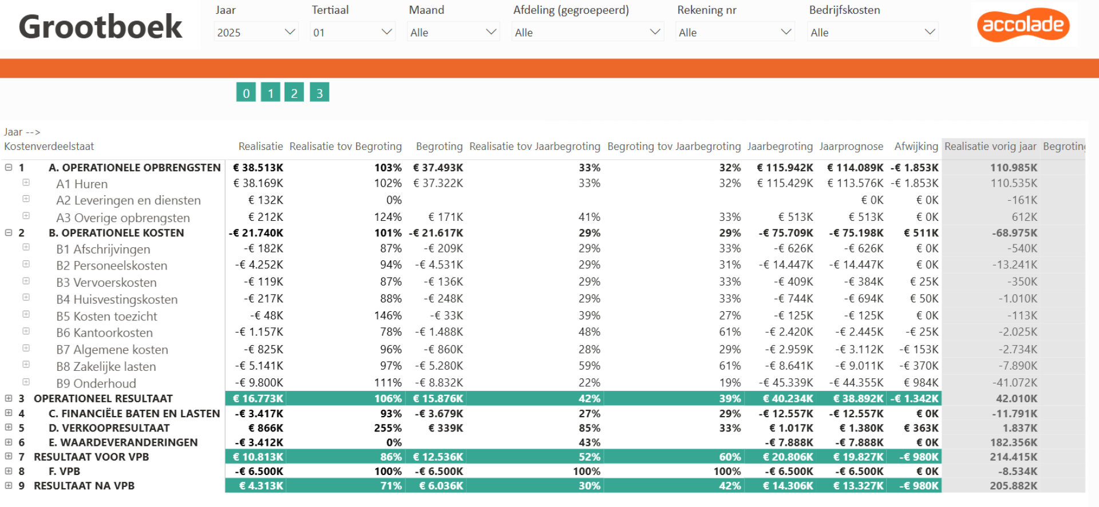The height and width of the screenshot is (507, 1099).
Task: Click Realisatie tov Begroting column header
Action: [x=346, y=146]
